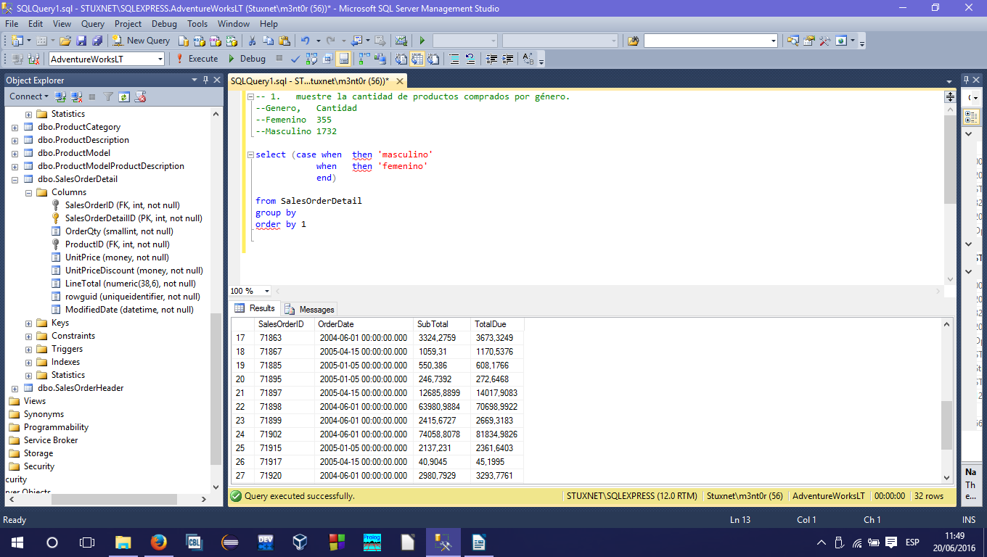
Task: Open the Properties Window toolbar icon
Action: (x=808, y=41)
